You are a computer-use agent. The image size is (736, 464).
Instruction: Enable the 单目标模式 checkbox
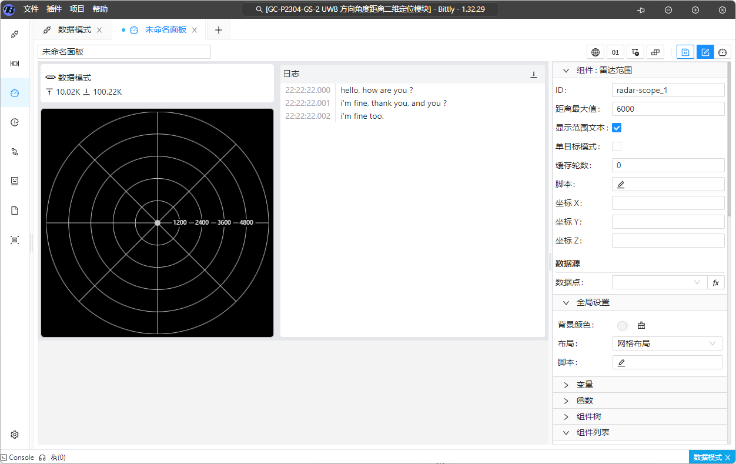pos(617,146)
